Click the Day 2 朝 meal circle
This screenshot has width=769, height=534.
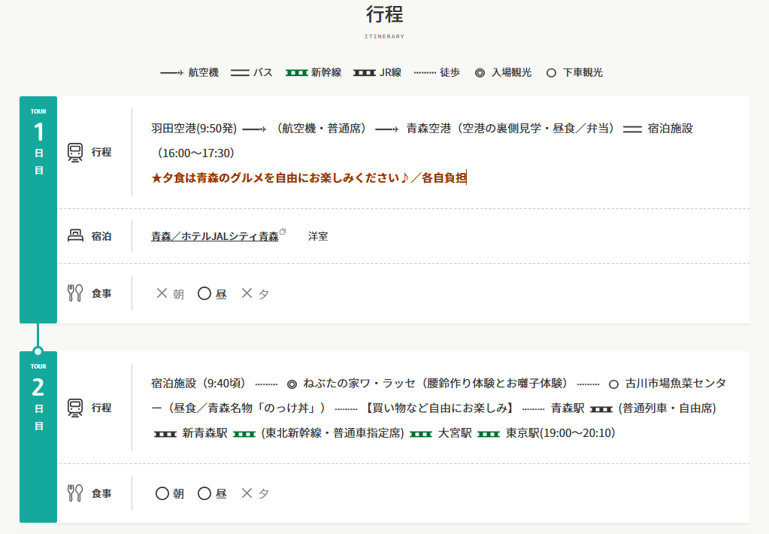point(162,493)
